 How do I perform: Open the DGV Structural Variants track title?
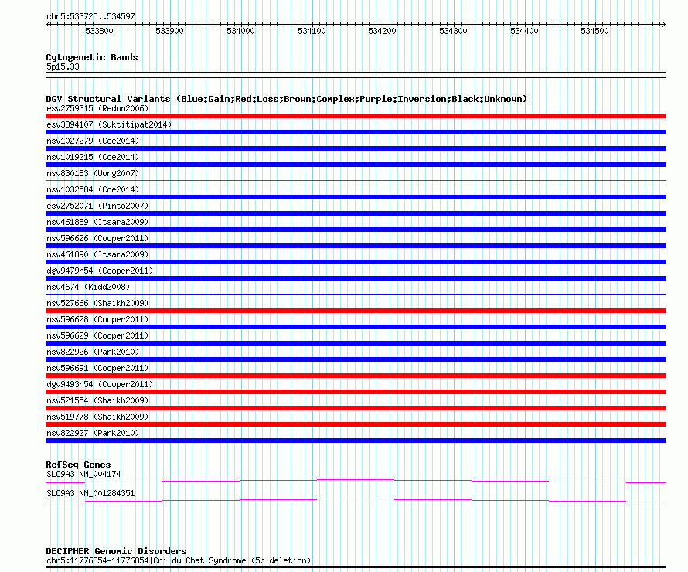click(286, 99)
